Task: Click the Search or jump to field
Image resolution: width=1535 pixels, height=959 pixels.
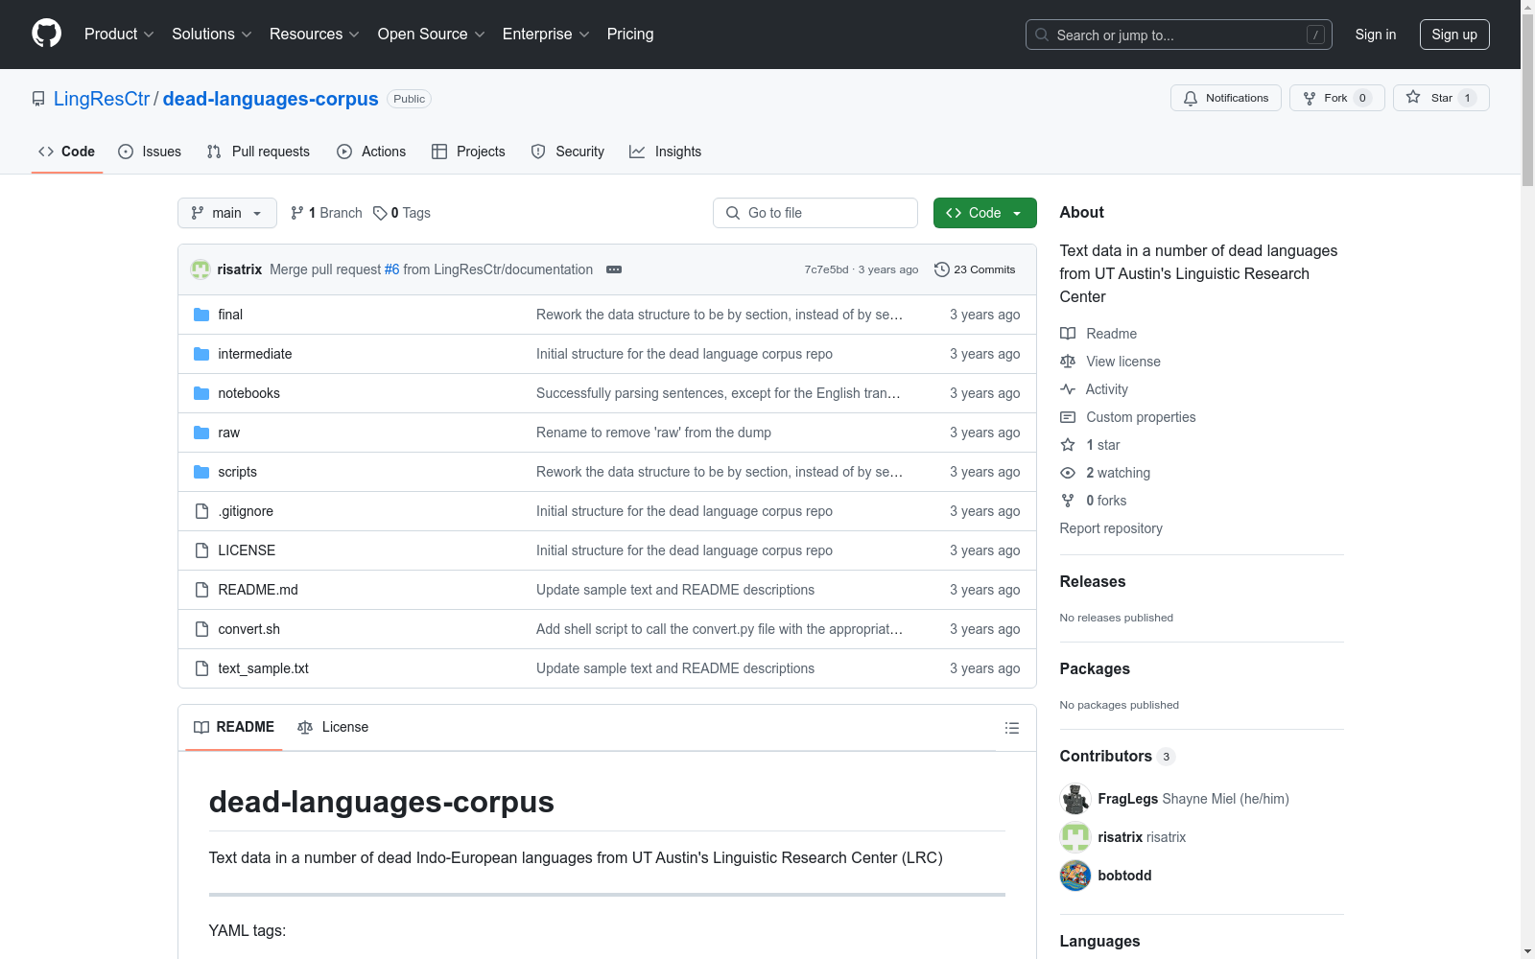Action: tap(1179, 35)
